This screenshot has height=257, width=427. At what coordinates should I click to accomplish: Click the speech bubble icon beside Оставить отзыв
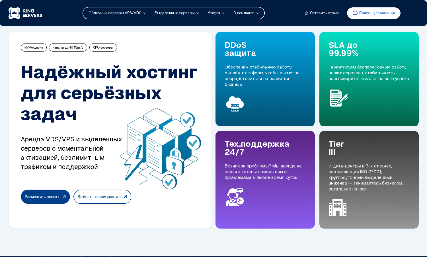306,13
